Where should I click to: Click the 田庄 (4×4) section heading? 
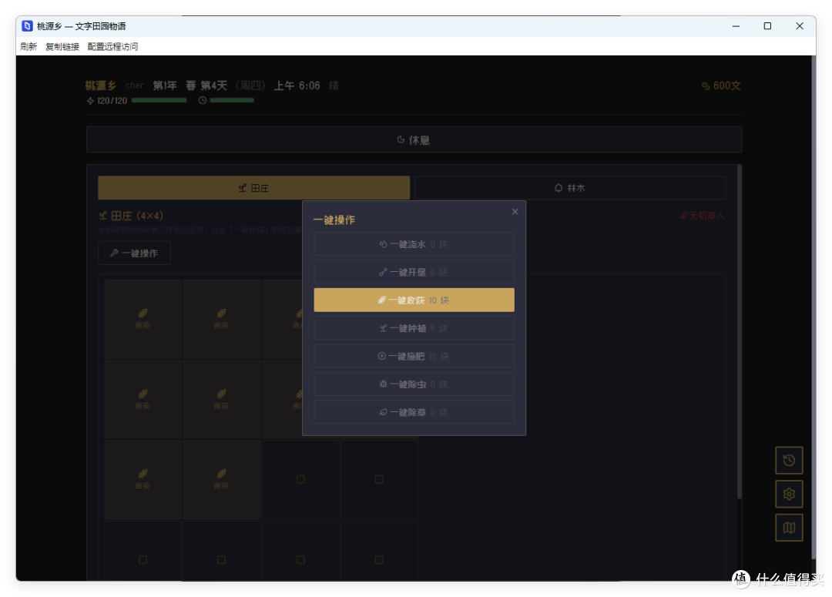[131, 216]
